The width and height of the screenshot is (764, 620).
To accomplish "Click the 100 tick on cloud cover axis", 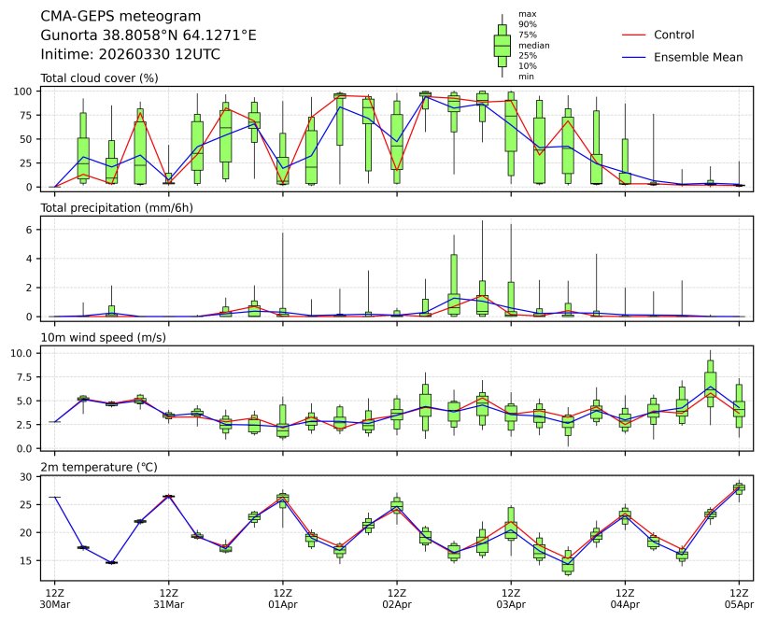I will click(x=25, y=91).
